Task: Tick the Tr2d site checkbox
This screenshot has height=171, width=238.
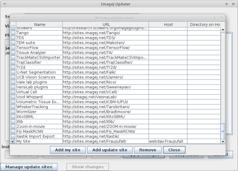Action: [x=13, y=67]
